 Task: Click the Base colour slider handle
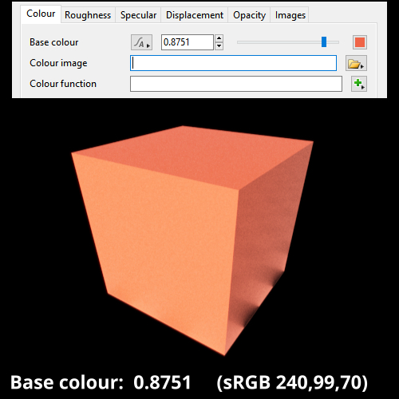[324, 42]
